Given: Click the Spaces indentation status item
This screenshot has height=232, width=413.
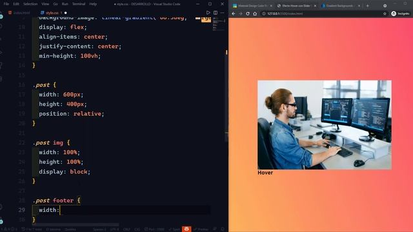Looking at the screenshot, I should pyautogui.click(x=99, y=229).
